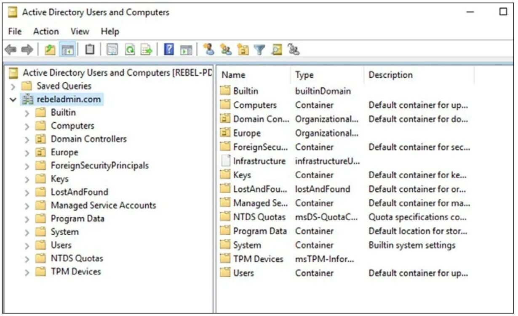Viewport: 518px width, 316px height.
Task: Click the Domain Con... OU icon in the list
Action: tap(226, 119)
